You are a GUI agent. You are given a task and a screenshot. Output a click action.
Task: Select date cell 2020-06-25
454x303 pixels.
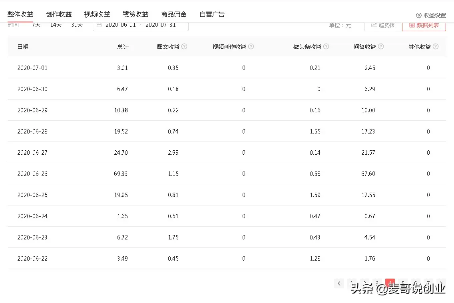32,195
